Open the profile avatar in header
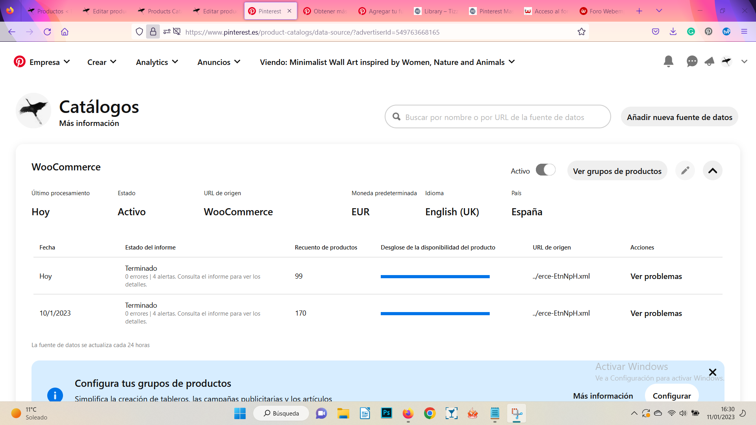 [x=726, y=61]
